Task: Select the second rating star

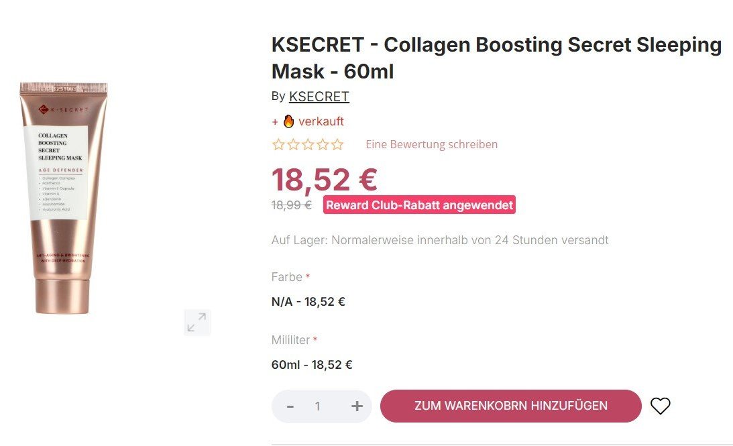Action: point(293,144)
